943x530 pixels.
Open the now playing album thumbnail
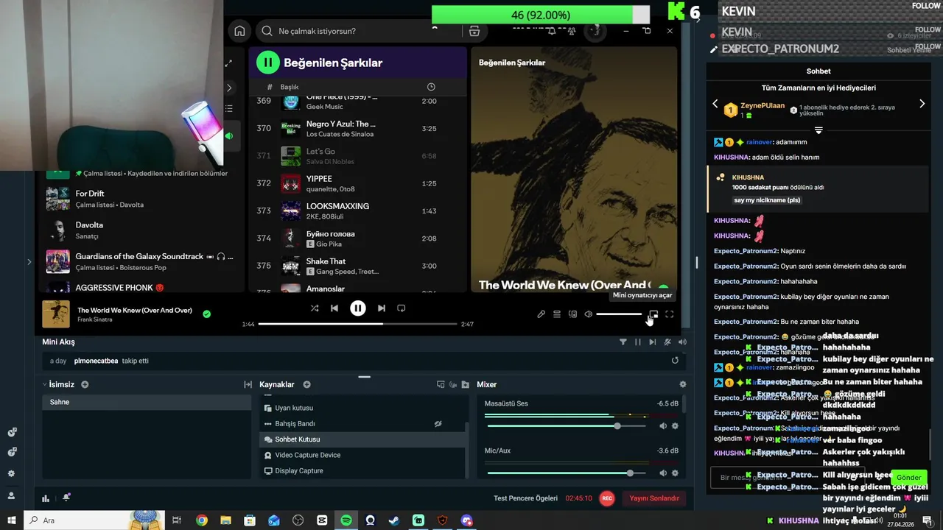[x=56, y=314]
